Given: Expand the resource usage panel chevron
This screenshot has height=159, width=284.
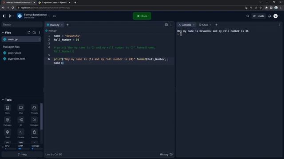Looking at the screenshot, I should (3, 147).
